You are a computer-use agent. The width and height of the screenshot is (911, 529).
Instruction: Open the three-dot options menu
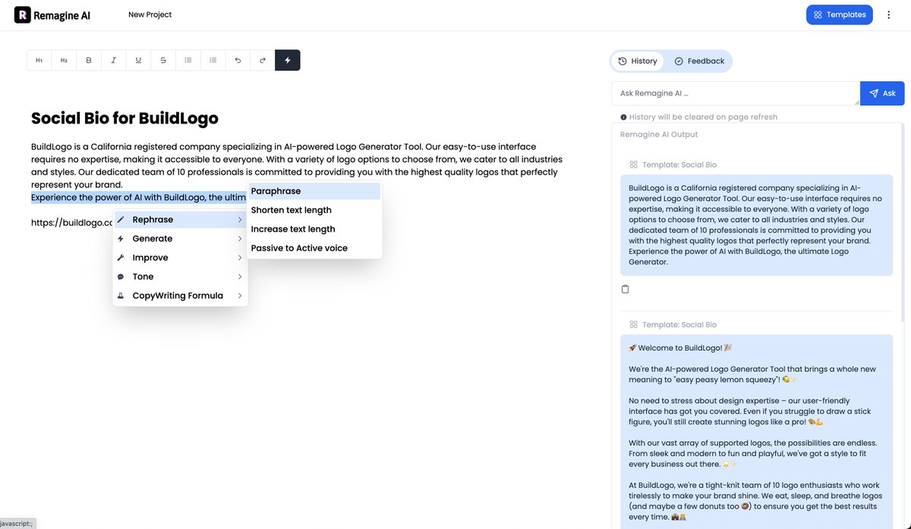[889, 14]
